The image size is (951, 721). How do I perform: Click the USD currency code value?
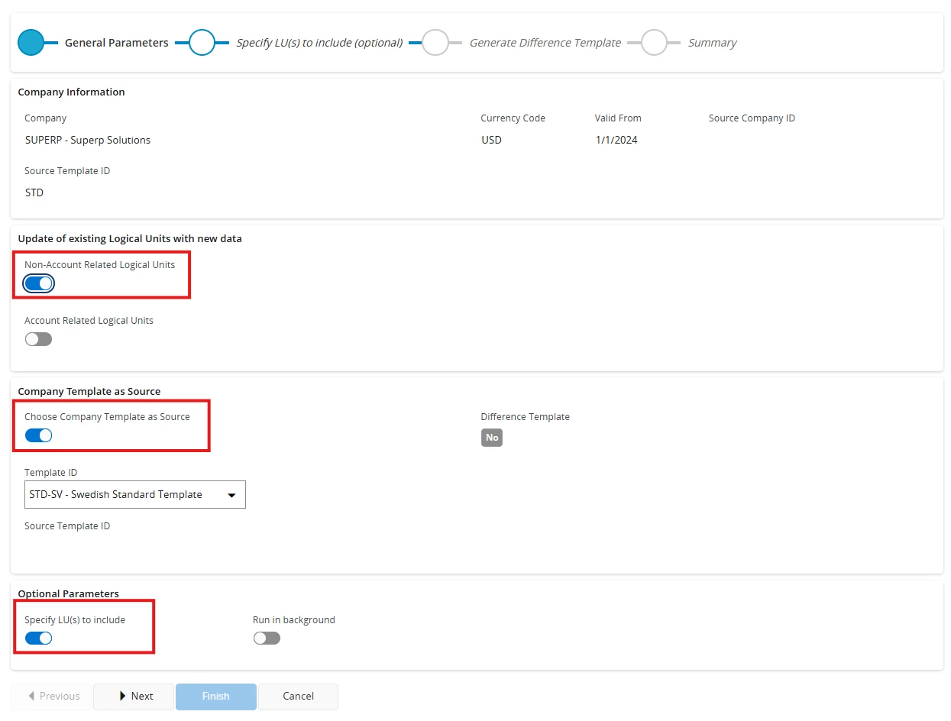(x=492, y=141)
